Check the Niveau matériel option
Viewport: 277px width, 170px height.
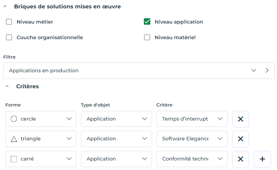tap(147, 37)
